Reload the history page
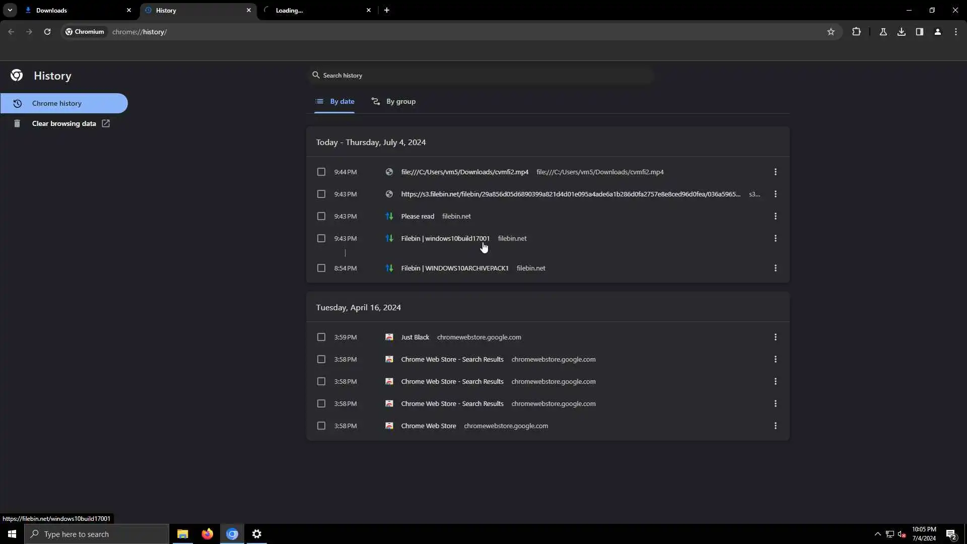The width and height of the screenshot is (967, 544). click(47, 32)
